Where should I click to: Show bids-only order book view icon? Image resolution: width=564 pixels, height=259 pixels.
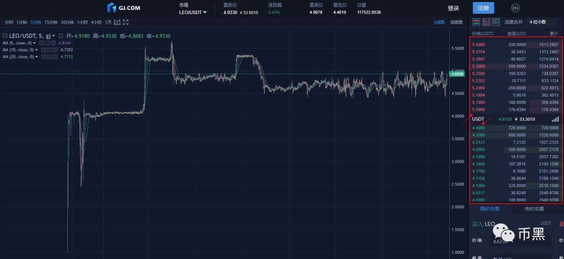pos(496,22)
